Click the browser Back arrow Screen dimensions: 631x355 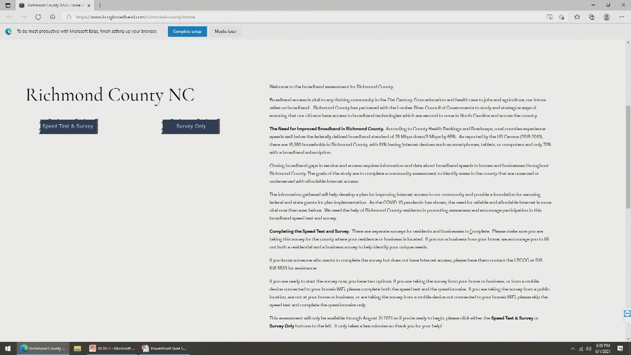coord(9,17)
